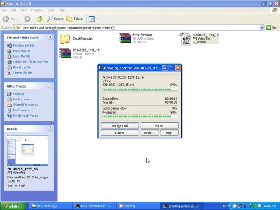Viewport: 280px width, 210px height.
Task: Click the video preview thumbnail in Details
Action: coord(27,150)
